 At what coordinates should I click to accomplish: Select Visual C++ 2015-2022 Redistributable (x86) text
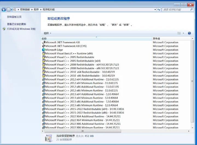point(85,113)
